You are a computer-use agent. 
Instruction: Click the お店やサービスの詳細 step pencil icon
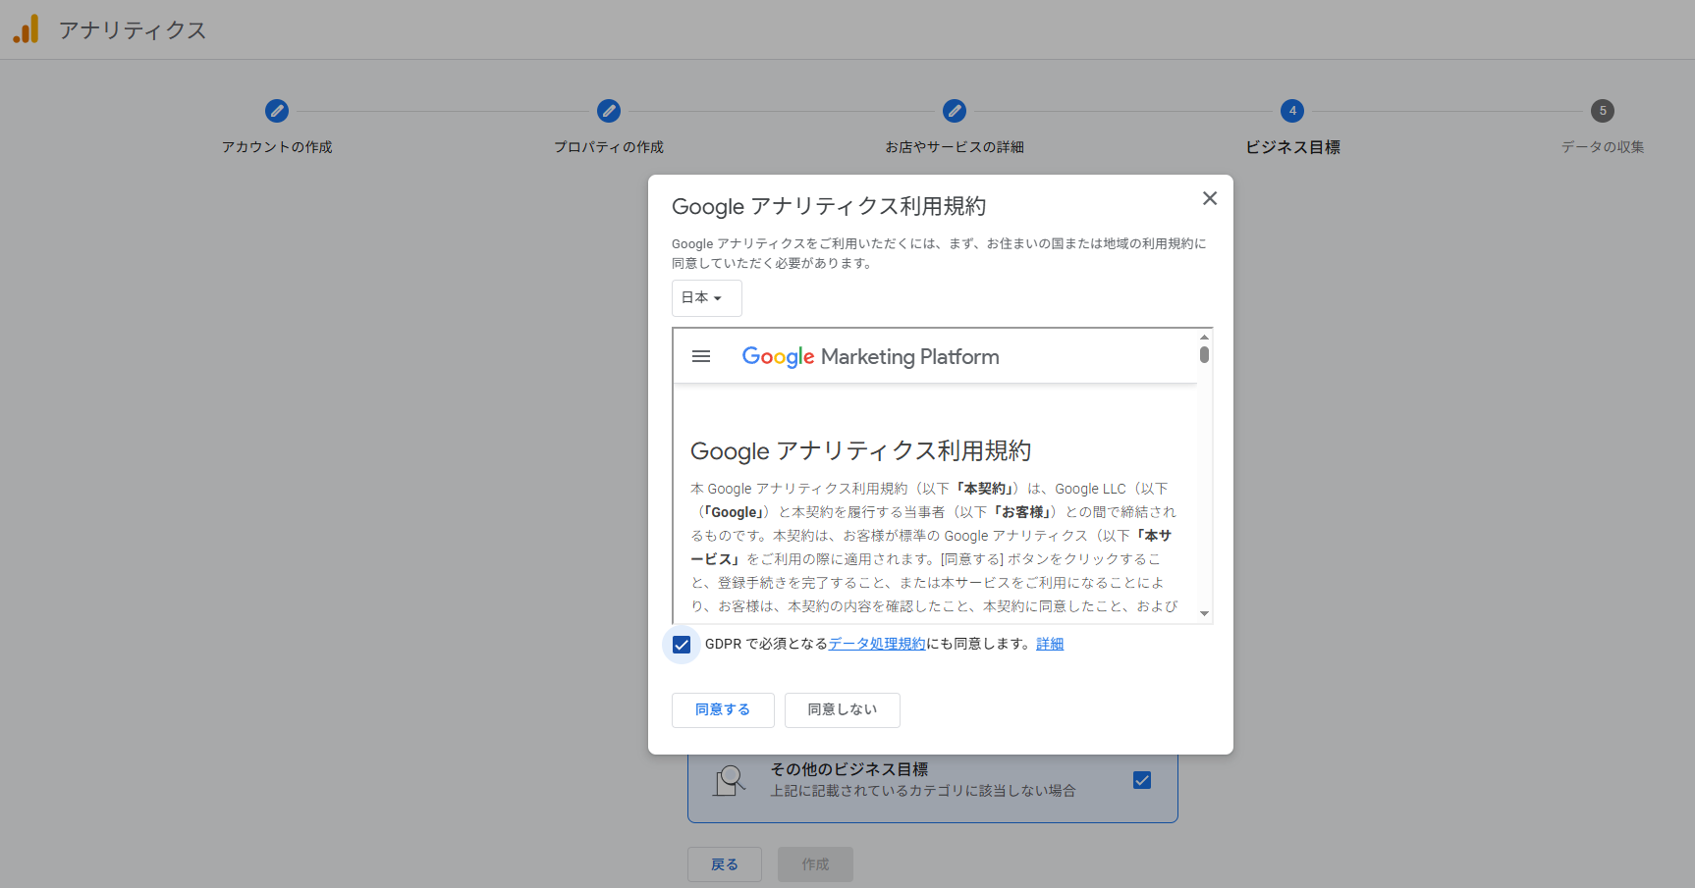tap(955, 111)
